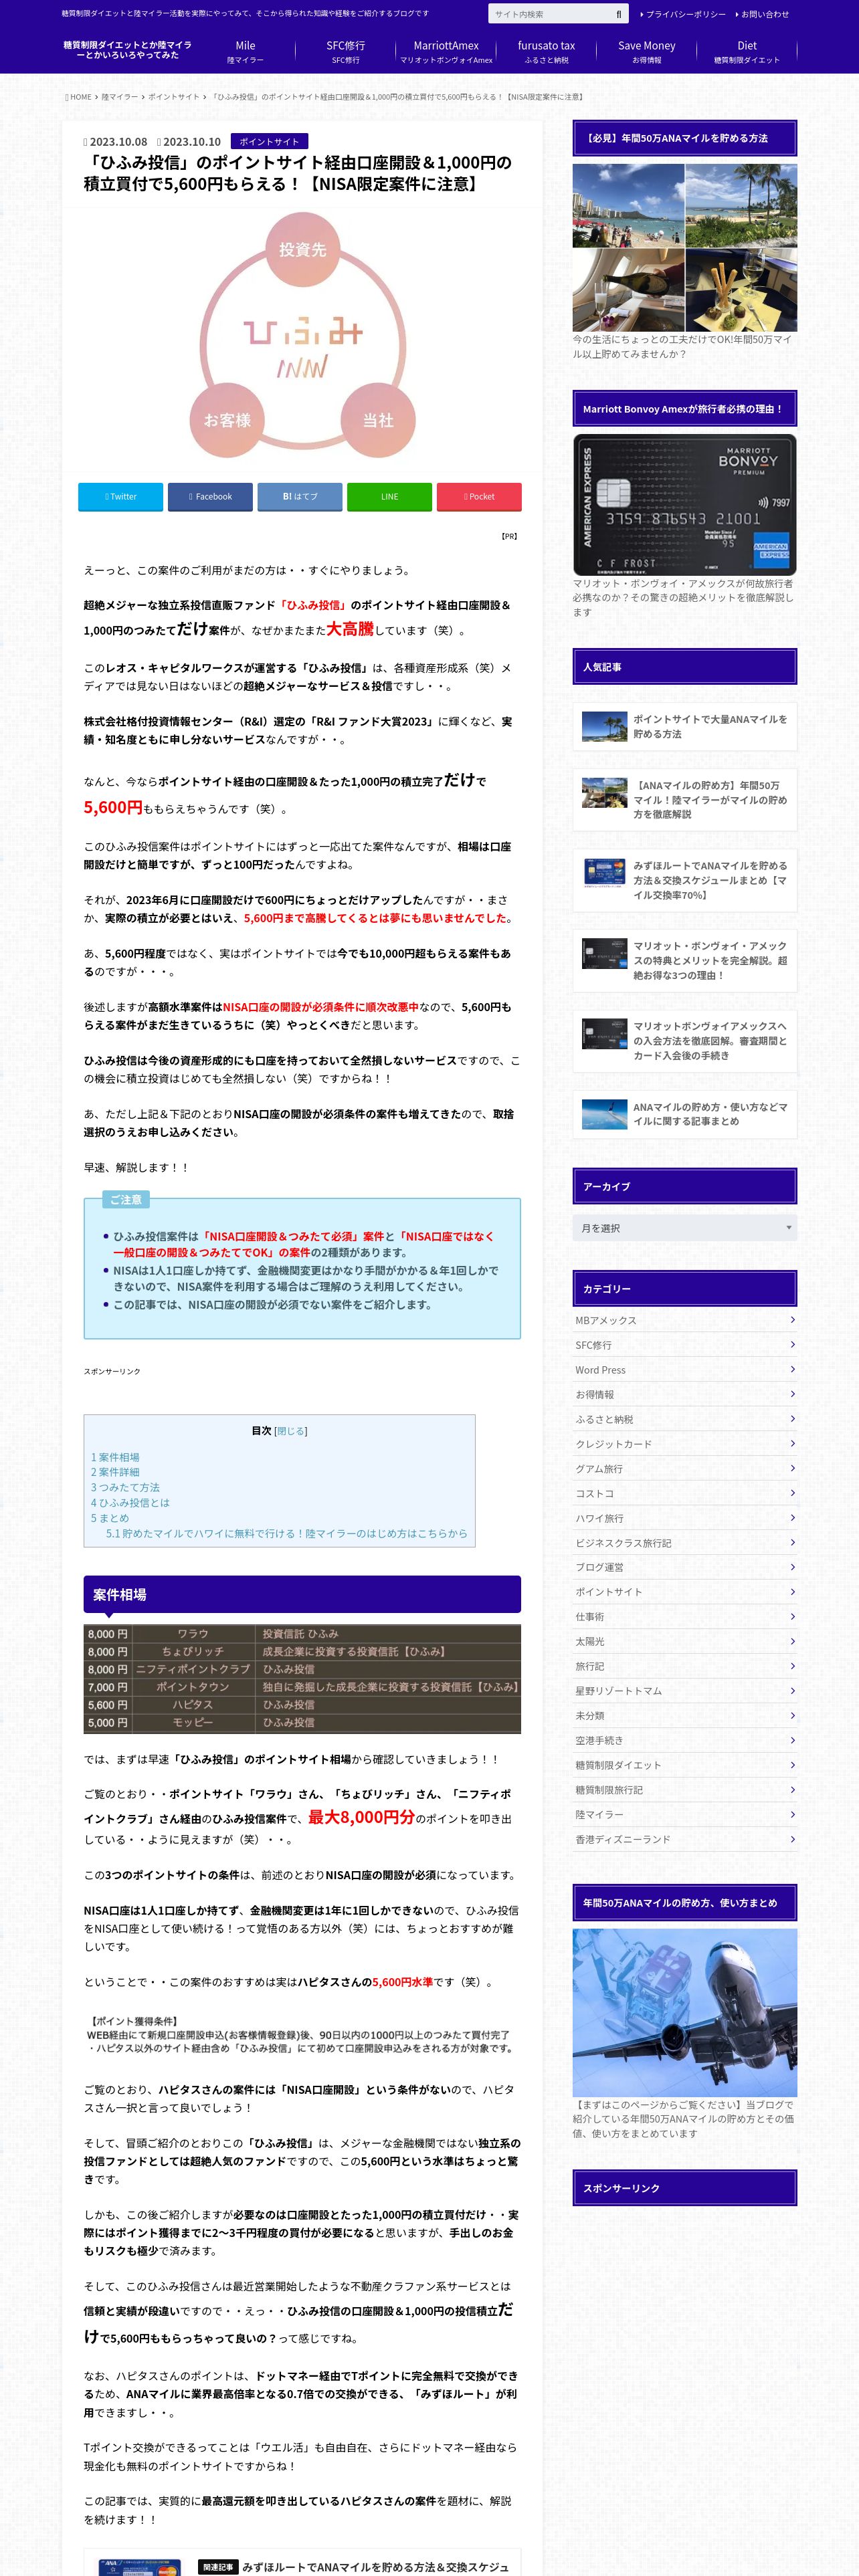Bookmark with the B! はてブ button
The height and width of the screenshot is (2576, 859).
(x=300, y=496)
